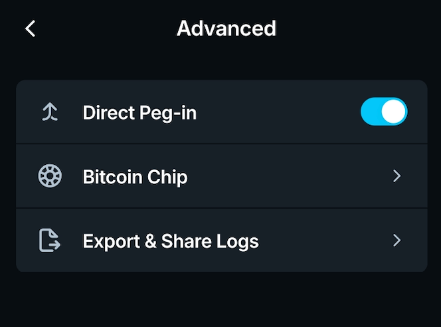Select the Export & Share Logs menu row
441x327 pixels.
pyautogui.click(x=221, y=240)
